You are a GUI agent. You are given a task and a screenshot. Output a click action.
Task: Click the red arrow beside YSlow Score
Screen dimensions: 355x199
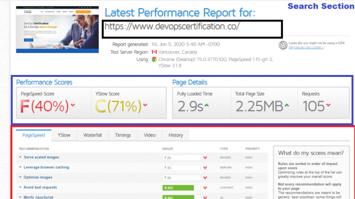pos(145,105)
